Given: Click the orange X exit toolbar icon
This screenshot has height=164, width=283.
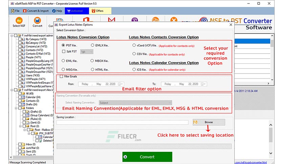Looking at the screenshot, I should pos(174,19).
